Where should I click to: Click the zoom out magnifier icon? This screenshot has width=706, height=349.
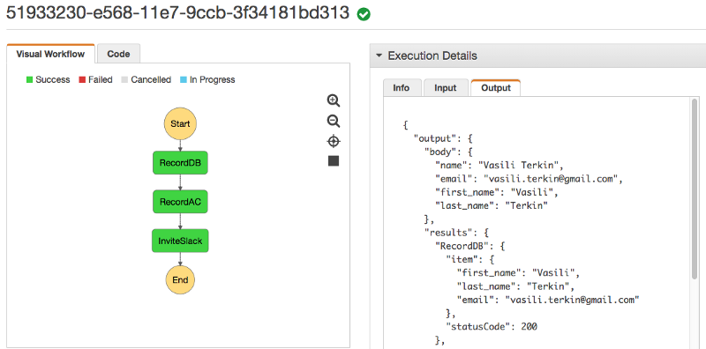334,122
